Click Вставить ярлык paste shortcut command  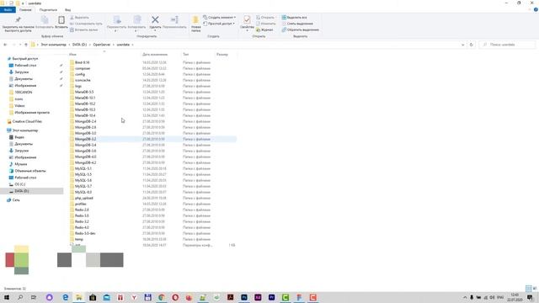pyautogui.click(x=84, y=30)
